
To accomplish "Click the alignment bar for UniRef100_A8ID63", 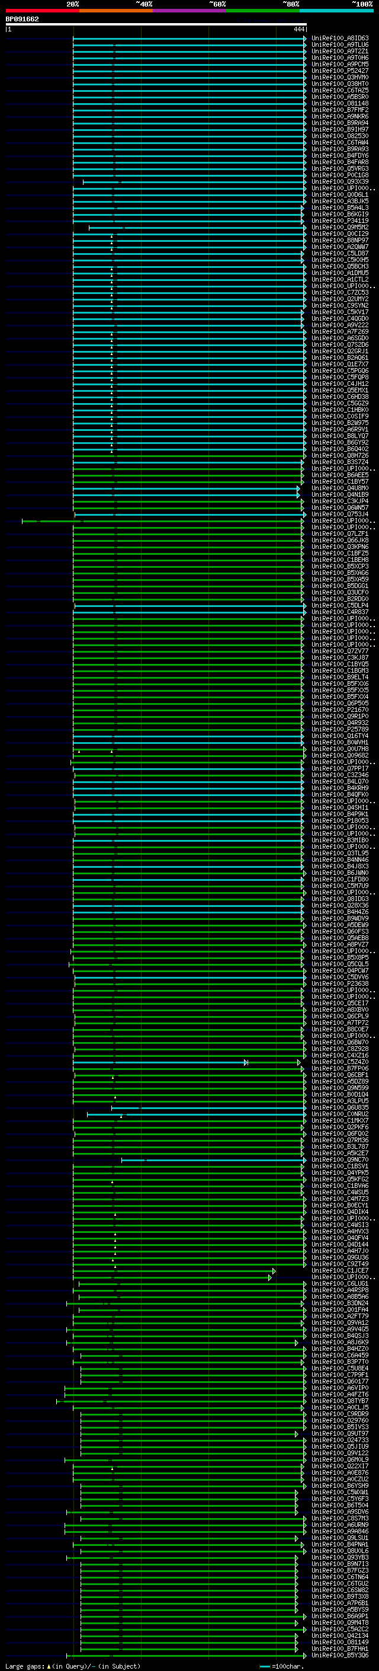I will (x=189, y=39).
